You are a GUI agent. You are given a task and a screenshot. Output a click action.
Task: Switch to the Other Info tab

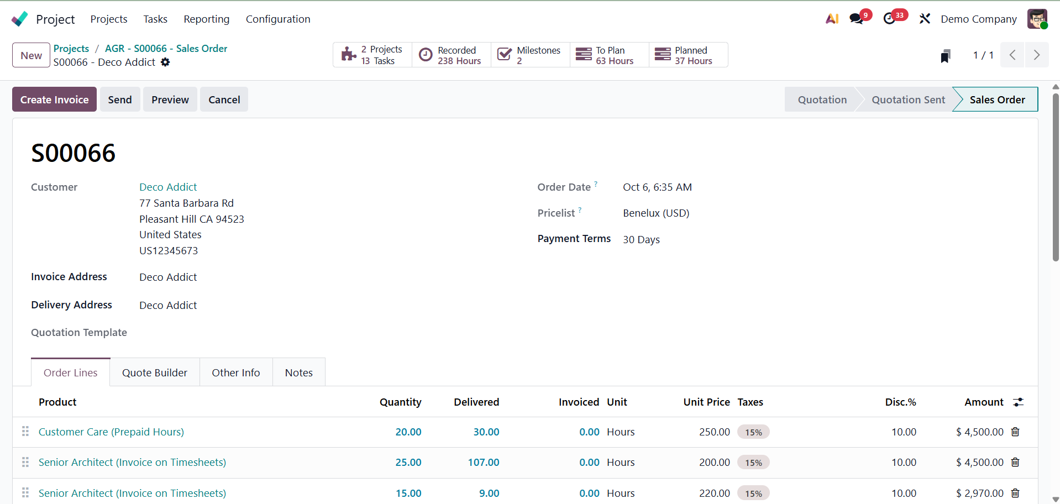coord(236,372)
